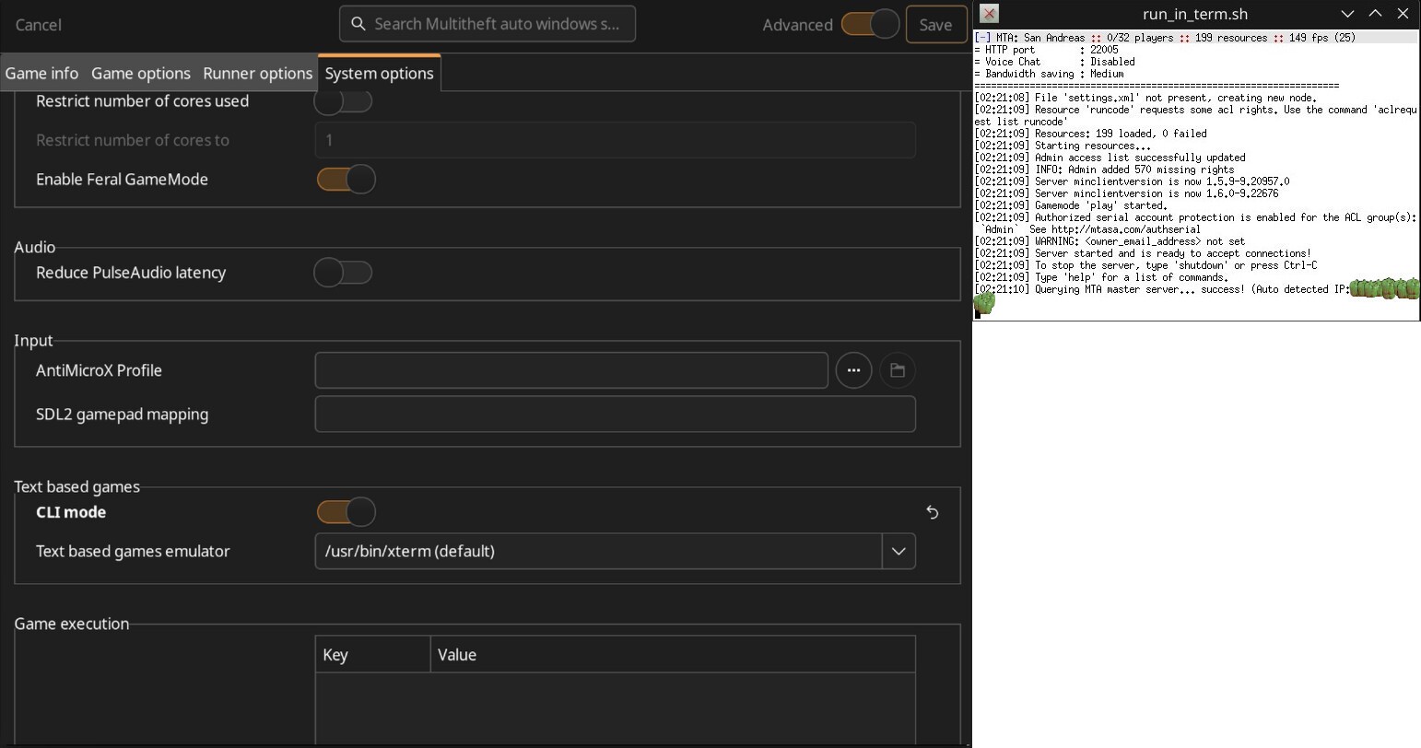
Task: Click 'Resources: 199 loaded, 0 failed' line
Action: click(x=1090, y=134)
